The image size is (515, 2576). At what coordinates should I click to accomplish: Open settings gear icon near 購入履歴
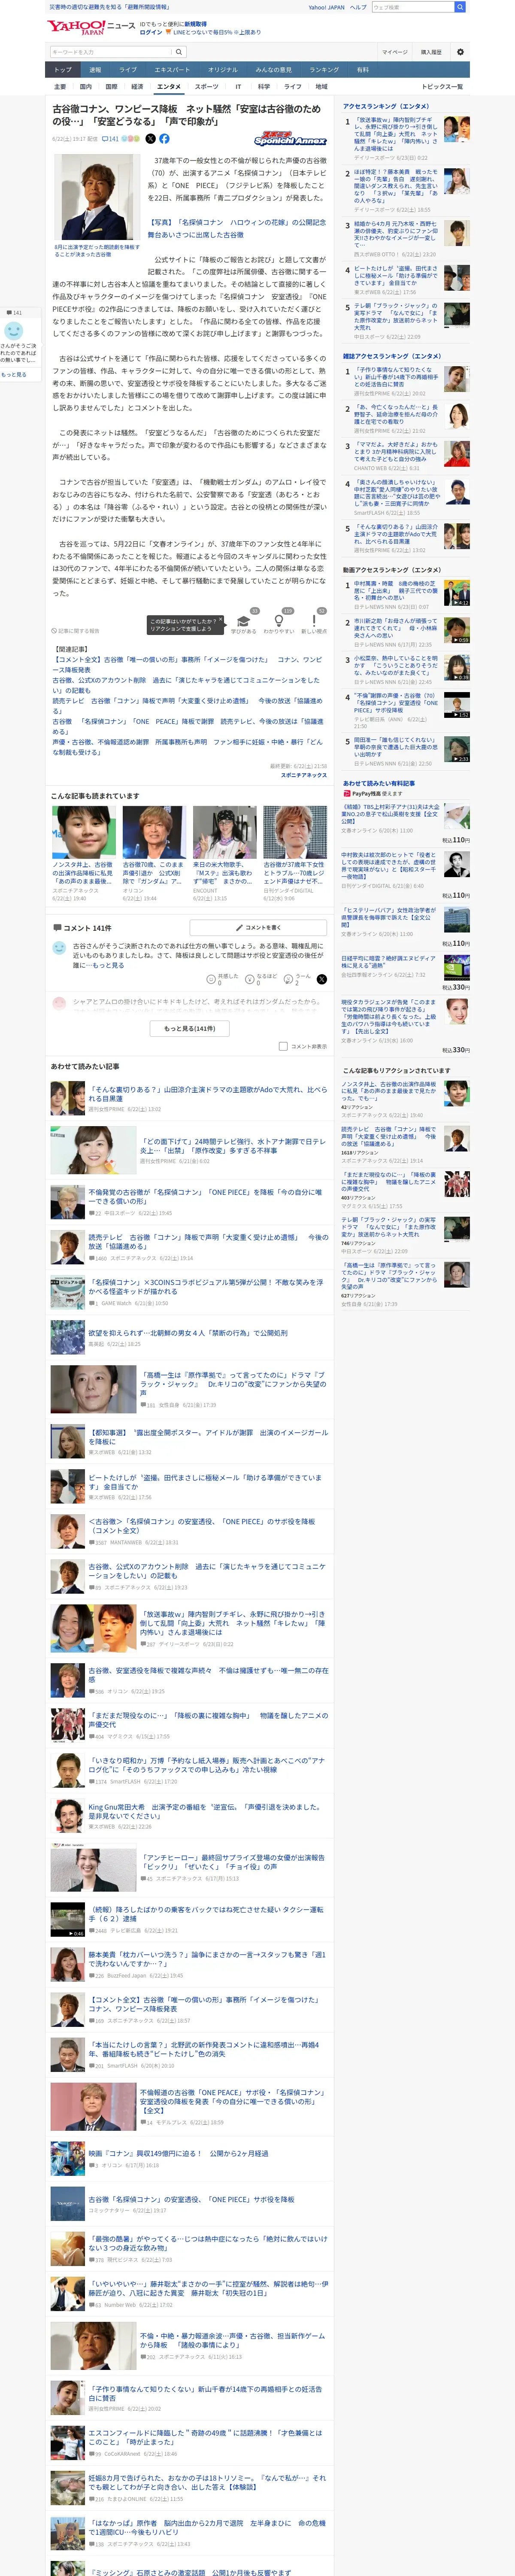click(x=460, y=52)
